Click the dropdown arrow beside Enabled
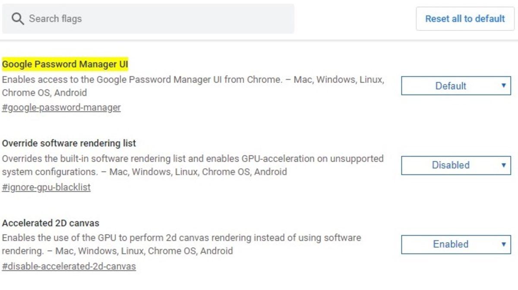 (x=503, y=244)
